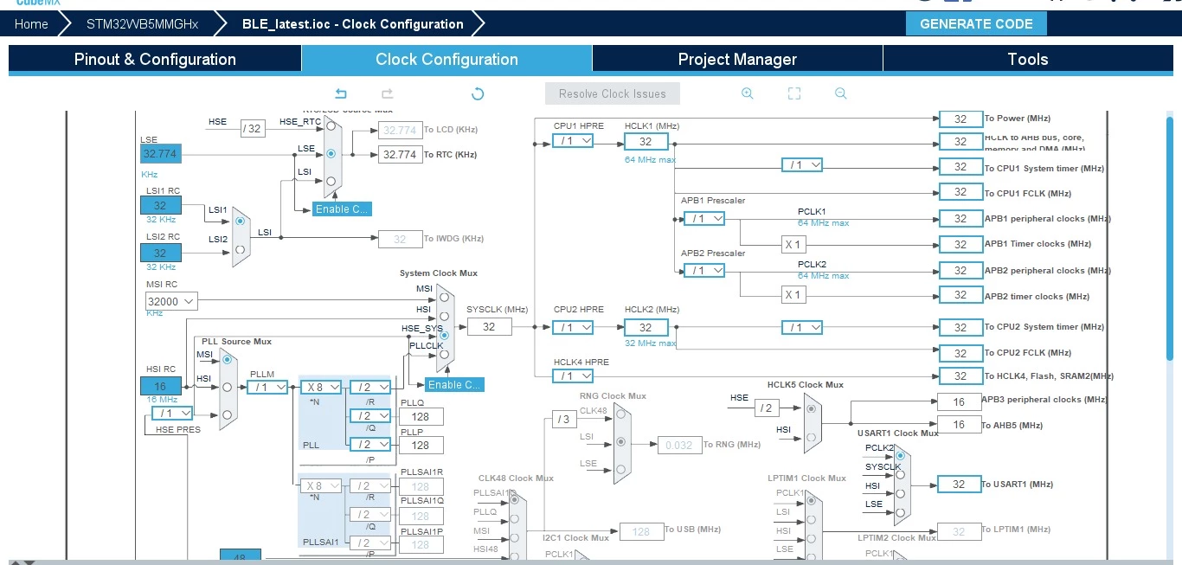Open the Project Manager tab

737,59
